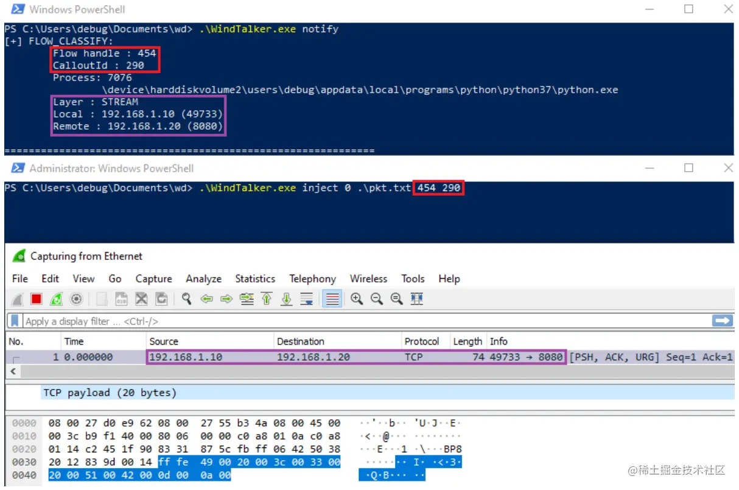
Task: Open Find a packet magnifier
Action: 186,299
